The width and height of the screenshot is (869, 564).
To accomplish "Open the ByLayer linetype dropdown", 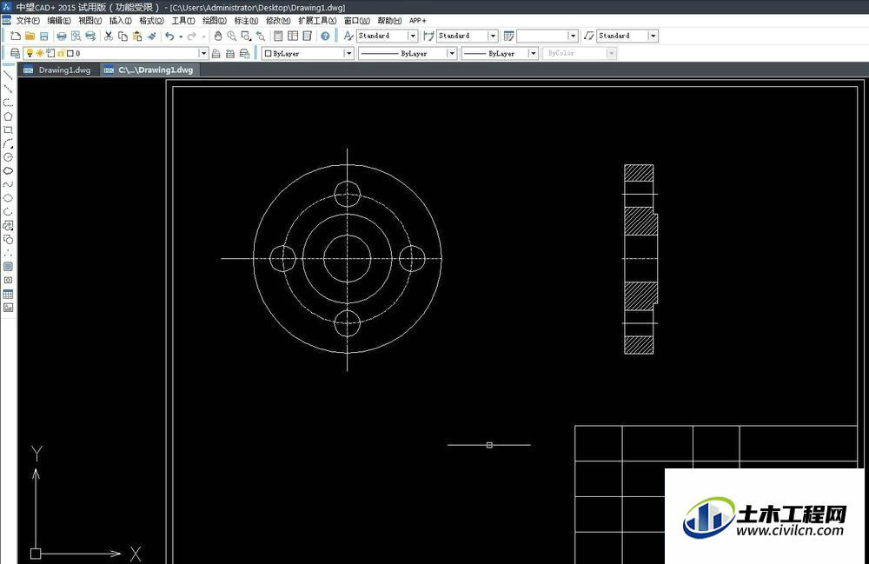I will [452, 53].
